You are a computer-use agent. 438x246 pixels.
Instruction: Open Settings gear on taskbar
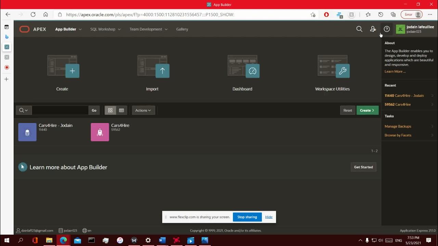tap(148, 241)
